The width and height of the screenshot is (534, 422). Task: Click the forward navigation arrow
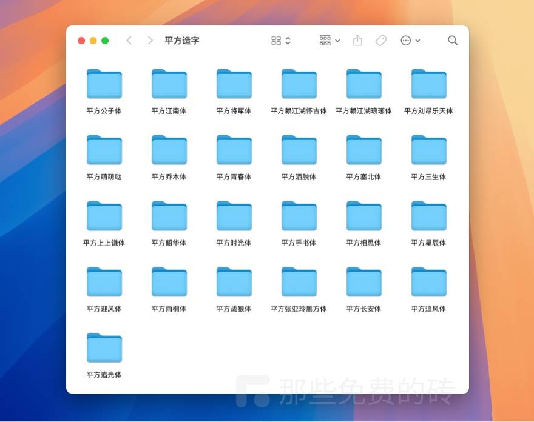pos(149,41)
